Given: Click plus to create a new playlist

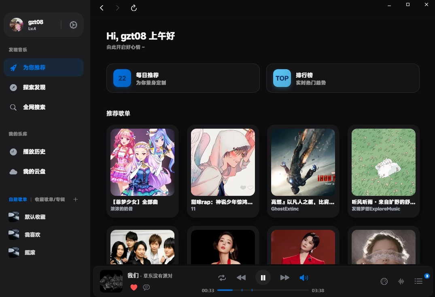Looking at the screenshot, I should tap(76, 199).
